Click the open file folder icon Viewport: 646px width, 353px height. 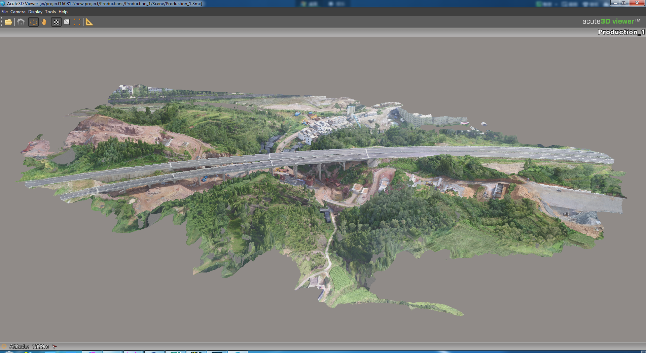point(8,22)
